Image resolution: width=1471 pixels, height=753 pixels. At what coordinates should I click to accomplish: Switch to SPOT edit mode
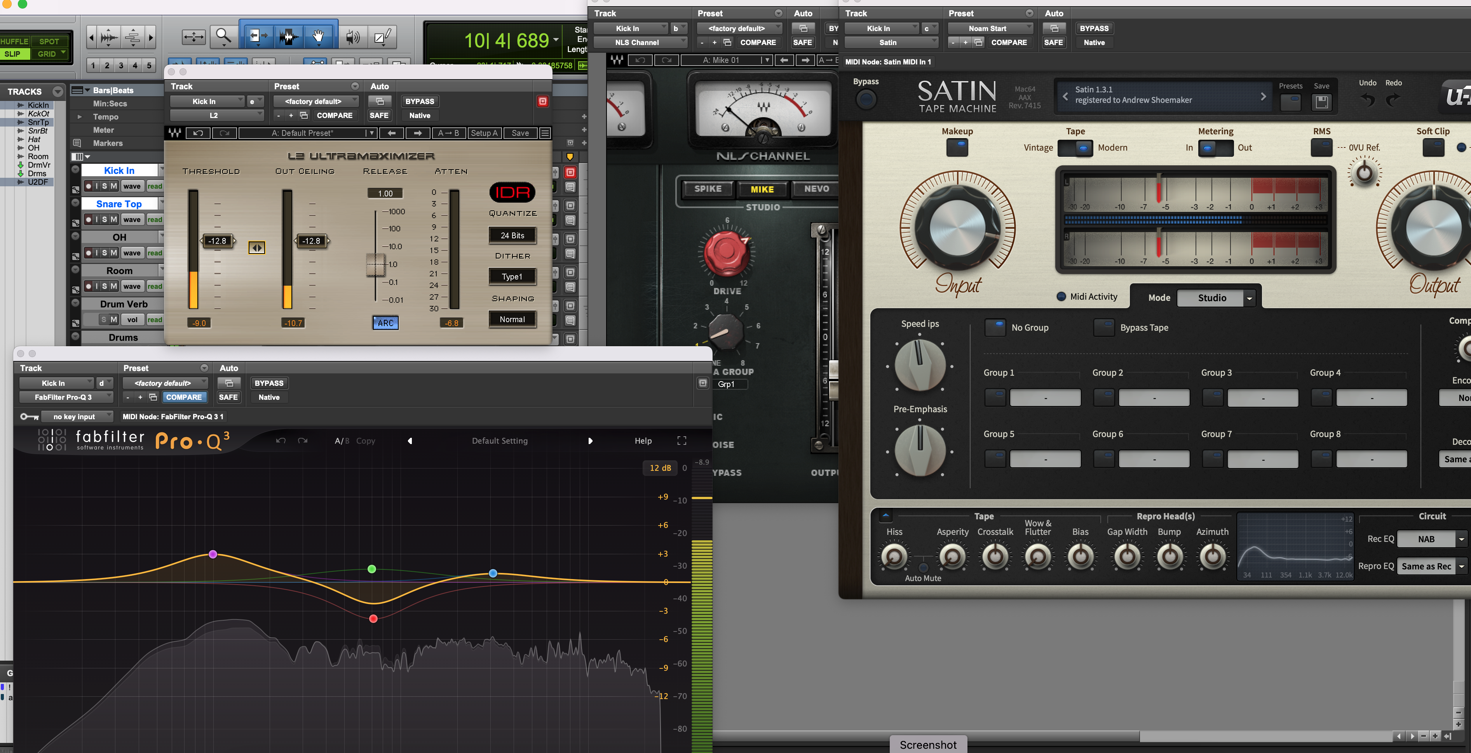[49, 42]
